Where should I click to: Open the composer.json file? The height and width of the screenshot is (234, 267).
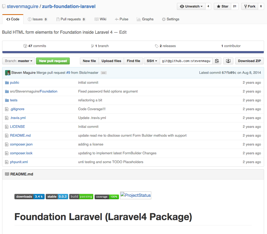coord(21,144)
